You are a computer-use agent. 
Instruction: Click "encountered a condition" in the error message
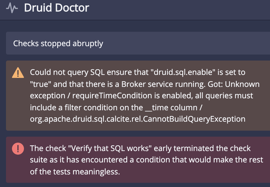point(122,160)
